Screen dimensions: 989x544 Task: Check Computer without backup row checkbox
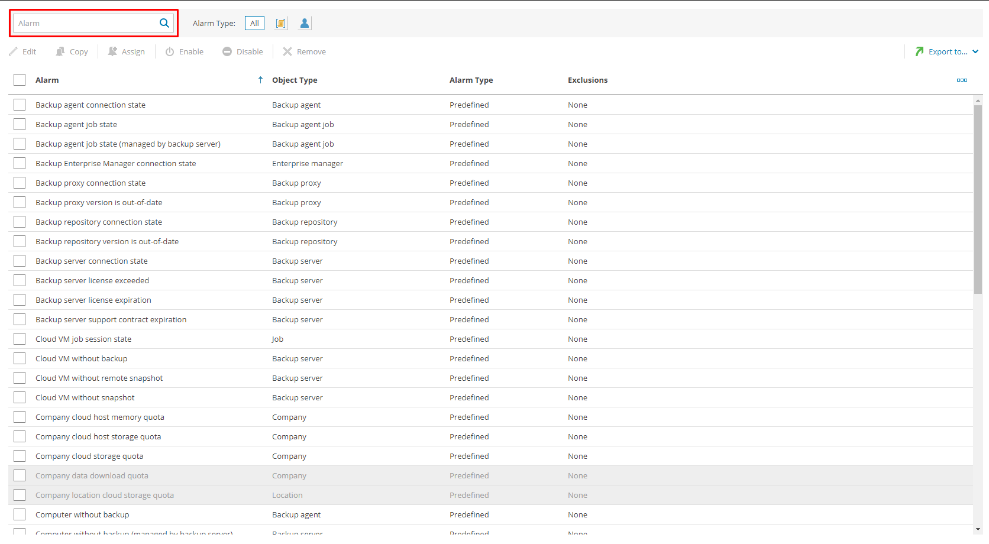coord(20,514)
